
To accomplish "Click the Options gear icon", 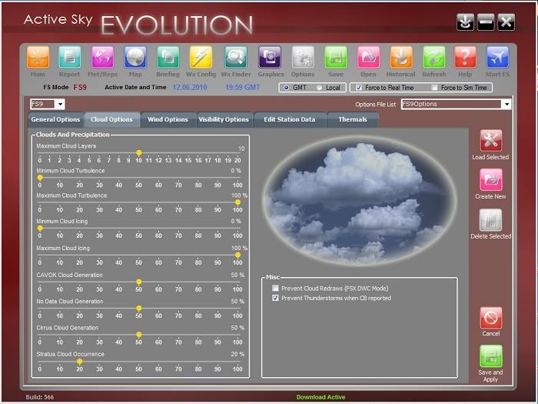I will tap(303, 57).
